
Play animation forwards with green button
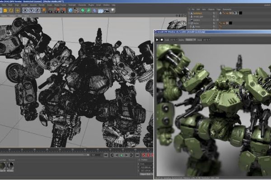(x=121, y=155)
